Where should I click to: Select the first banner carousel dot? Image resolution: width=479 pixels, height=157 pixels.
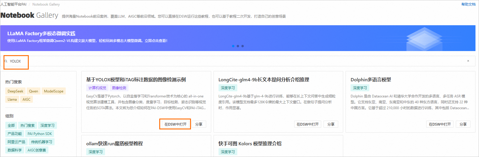coord(233,46)
